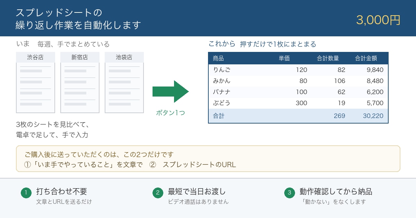Screen dimensions: 416x218
Task: Click the 打ち合わせ不要 feature title
Action: (61, 191)
